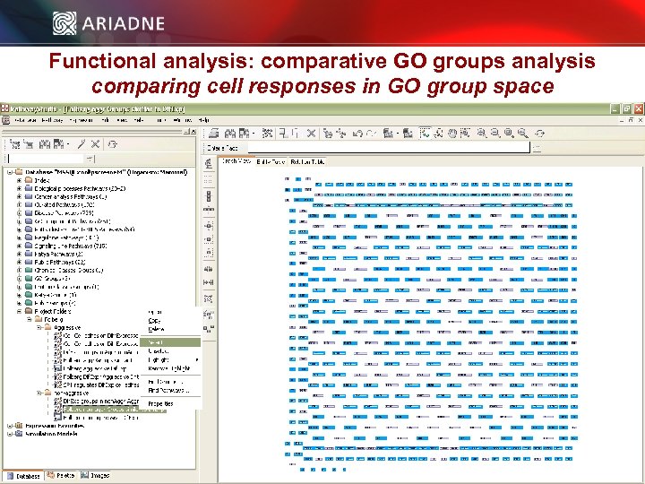Screen dimensions: 645x484
Task: Select the non-aggressive folder in tree
Action: point(71,393)
